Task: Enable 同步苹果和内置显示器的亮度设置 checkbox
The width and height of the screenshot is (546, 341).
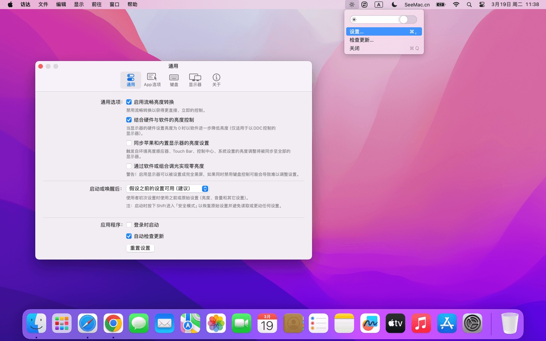Action: click(129, 143)
